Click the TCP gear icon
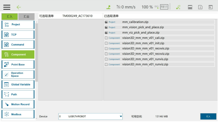This screenshot has height=122, width=218. click(x=6, y=35)
